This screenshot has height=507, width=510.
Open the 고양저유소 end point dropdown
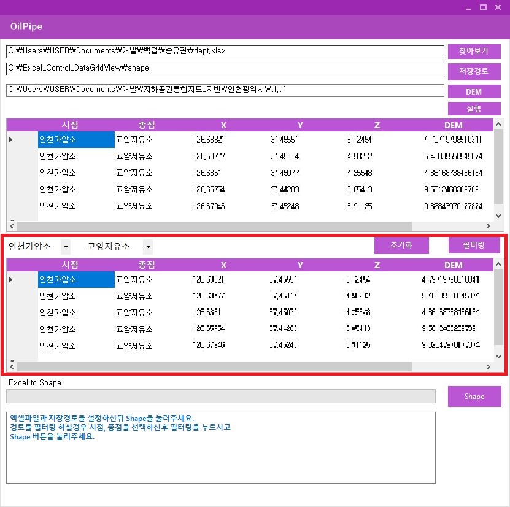pos(147,246)
